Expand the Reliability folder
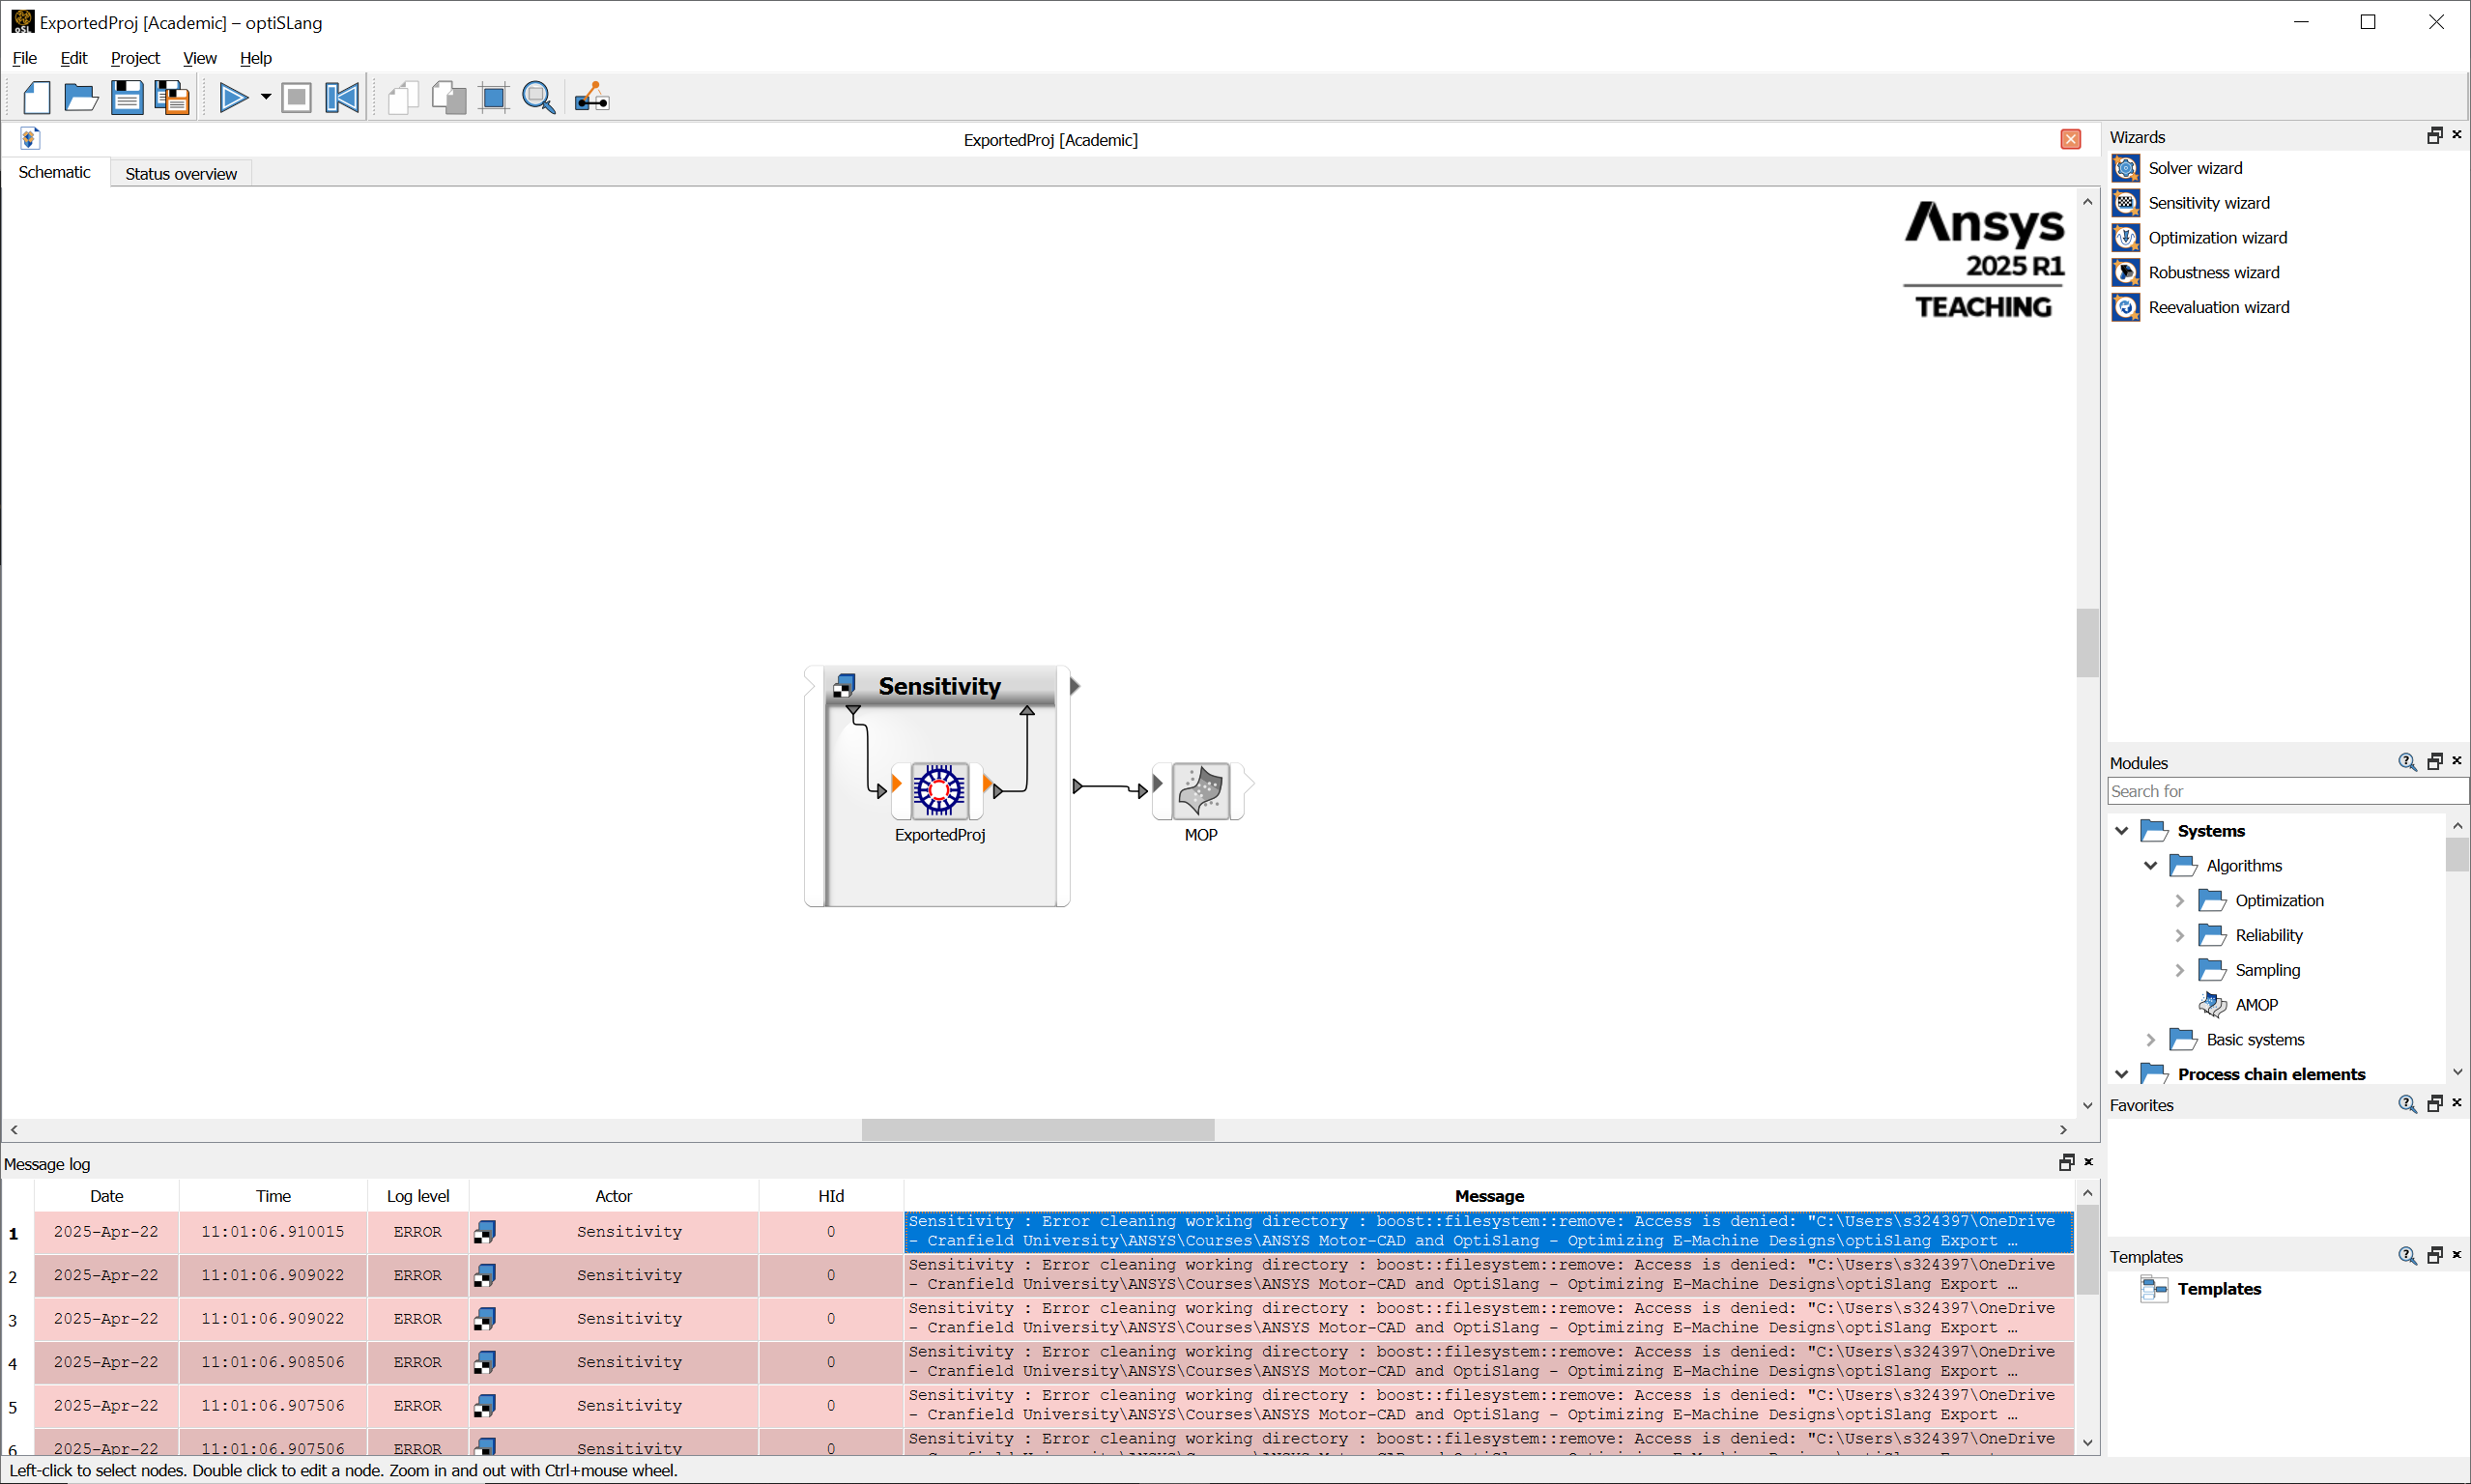The image size is (2471, 1484). click(x=2179, y=935)
